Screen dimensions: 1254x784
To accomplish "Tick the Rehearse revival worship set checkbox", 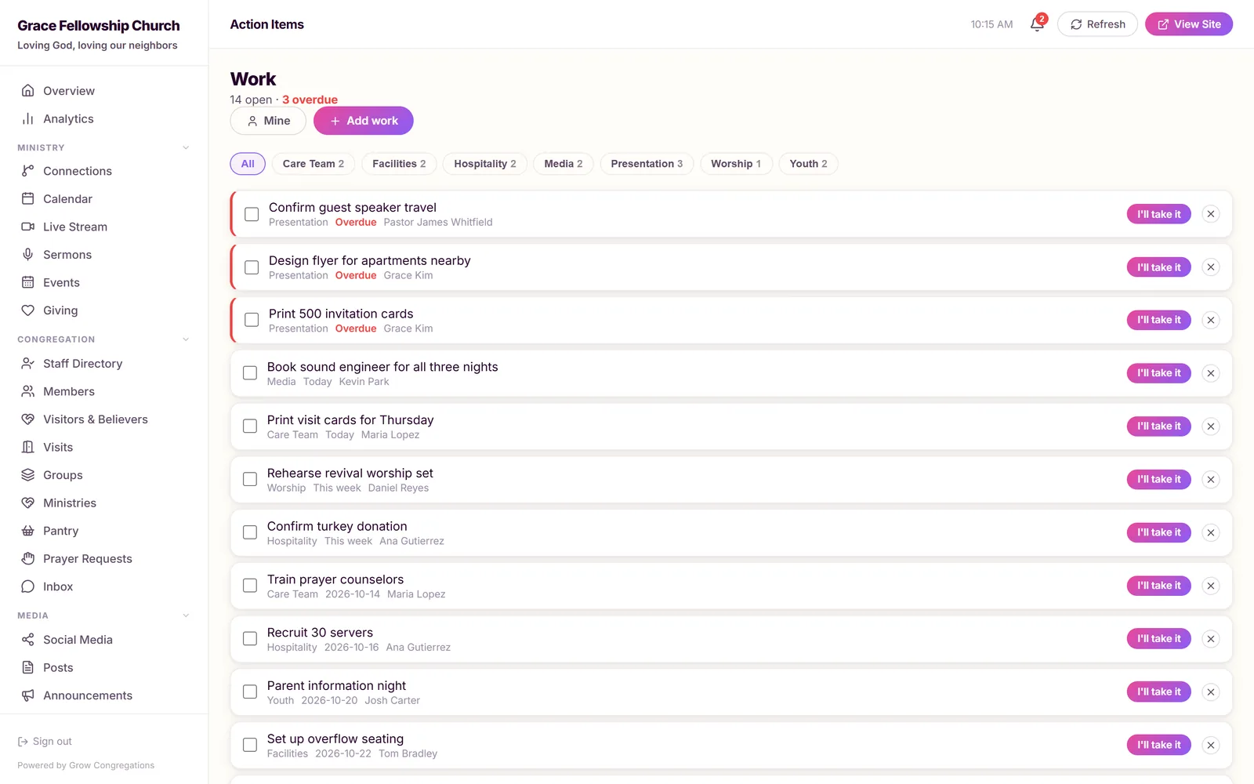I will 250,479.
